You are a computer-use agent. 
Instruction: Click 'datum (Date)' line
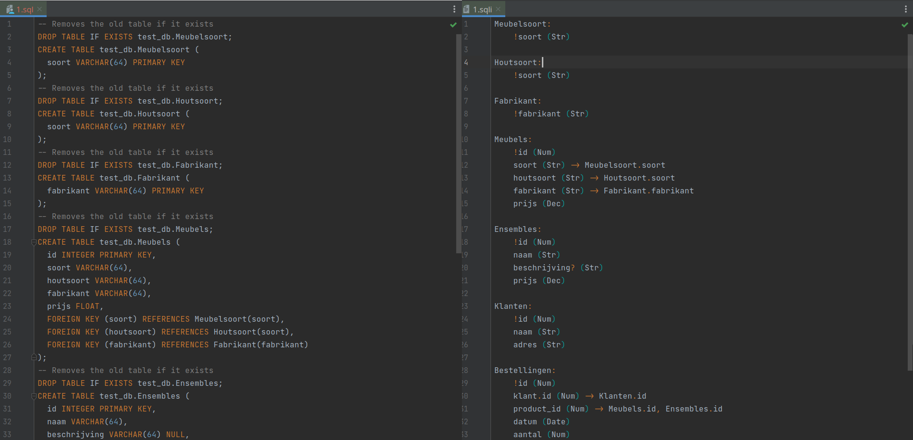coord(541,421)
